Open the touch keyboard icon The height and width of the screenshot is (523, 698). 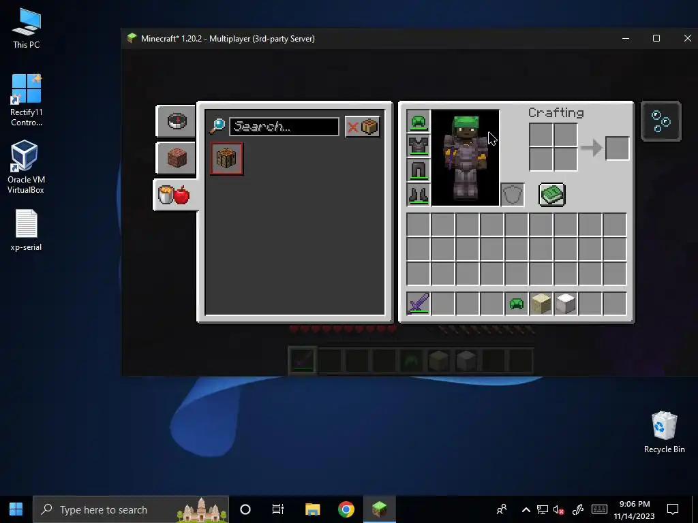coord(599,509)
